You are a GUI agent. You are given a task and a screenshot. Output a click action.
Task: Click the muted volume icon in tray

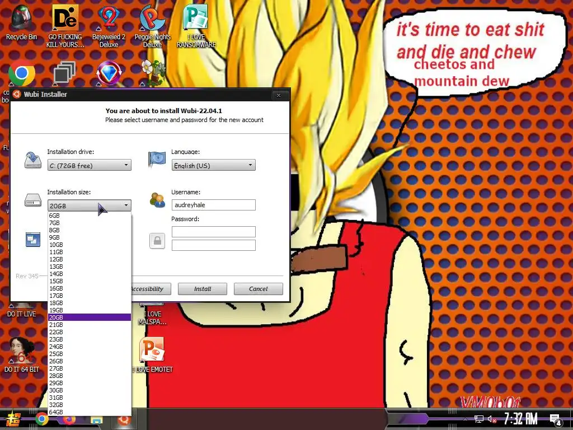pos(492,419)
